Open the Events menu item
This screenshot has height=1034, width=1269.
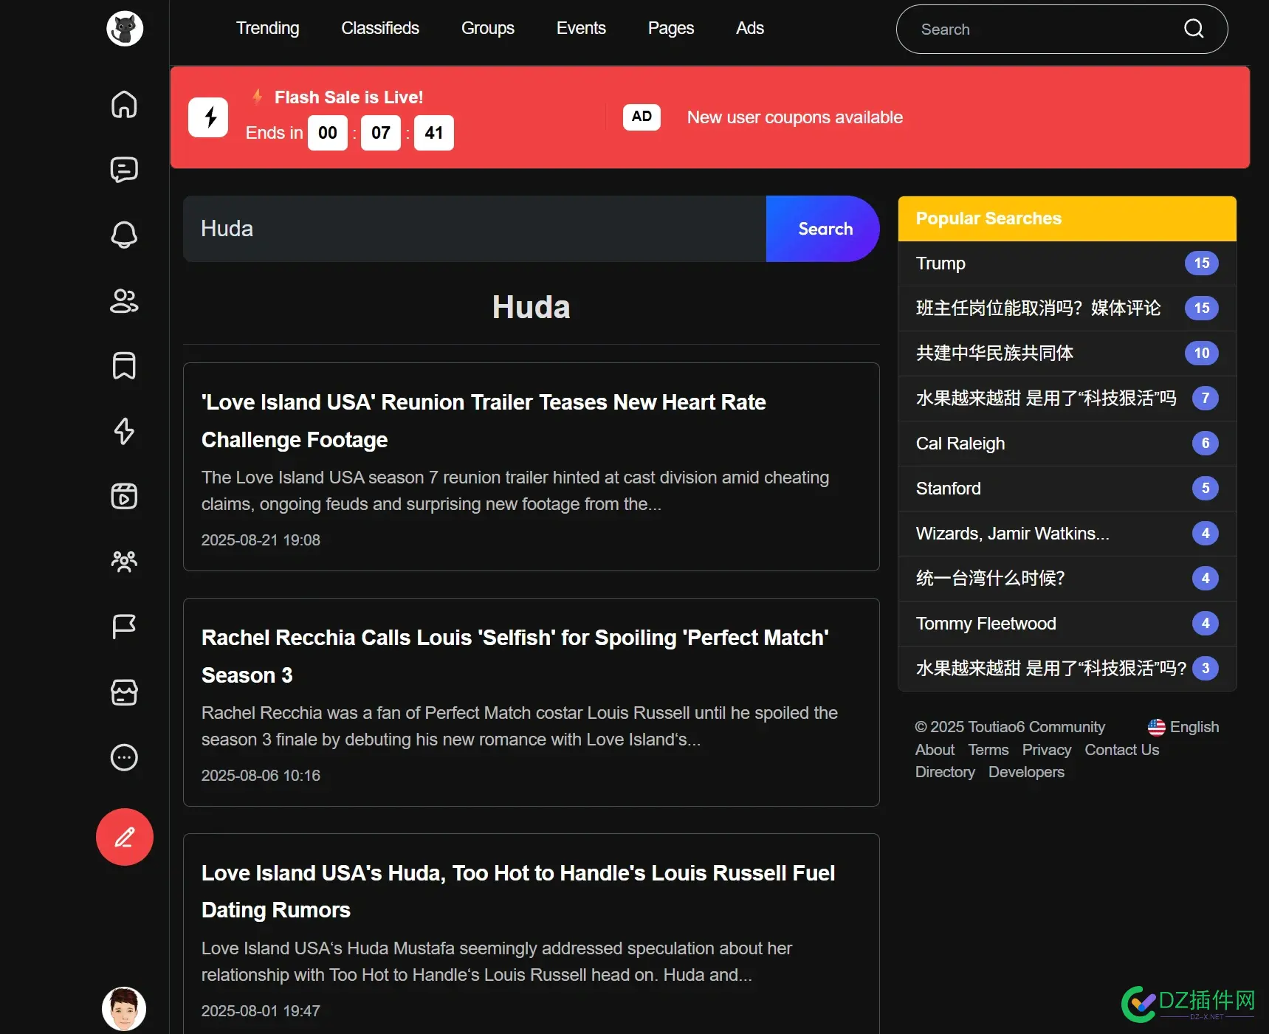click(581, 28)
